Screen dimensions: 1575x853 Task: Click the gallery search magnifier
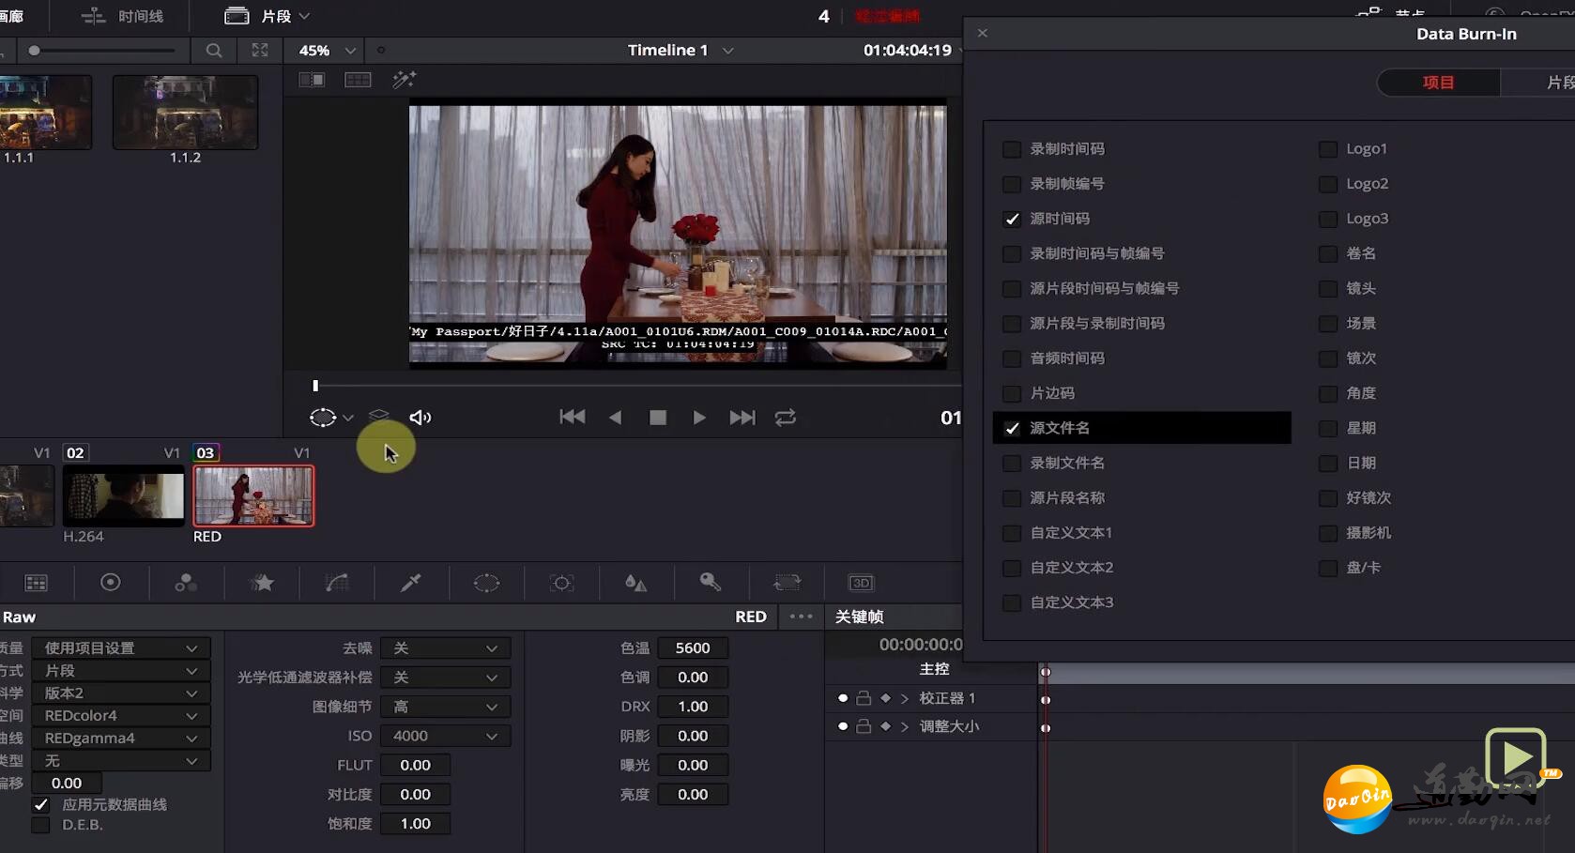click(214, 51)
